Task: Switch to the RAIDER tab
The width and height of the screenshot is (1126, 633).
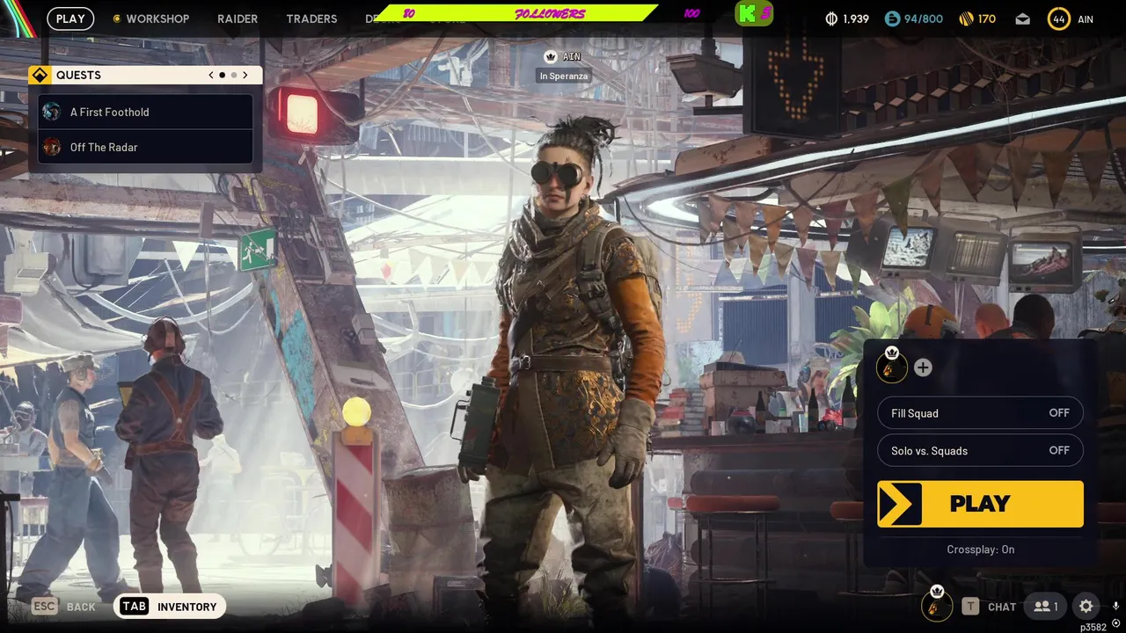Action: point(238,18)
